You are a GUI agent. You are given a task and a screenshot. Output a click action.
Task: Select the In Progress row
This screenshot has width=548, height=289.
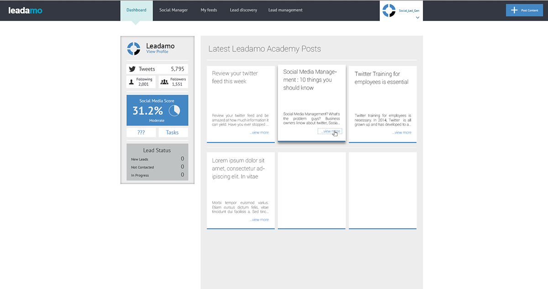(157, 175)
